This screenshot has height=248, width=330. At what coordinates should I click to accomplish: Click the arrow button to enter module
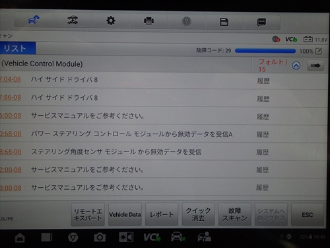(315, 65)
